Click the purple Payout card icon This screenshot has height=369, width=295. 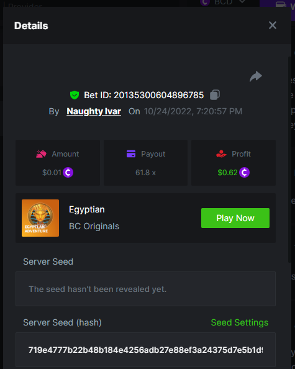click(131, 153)
